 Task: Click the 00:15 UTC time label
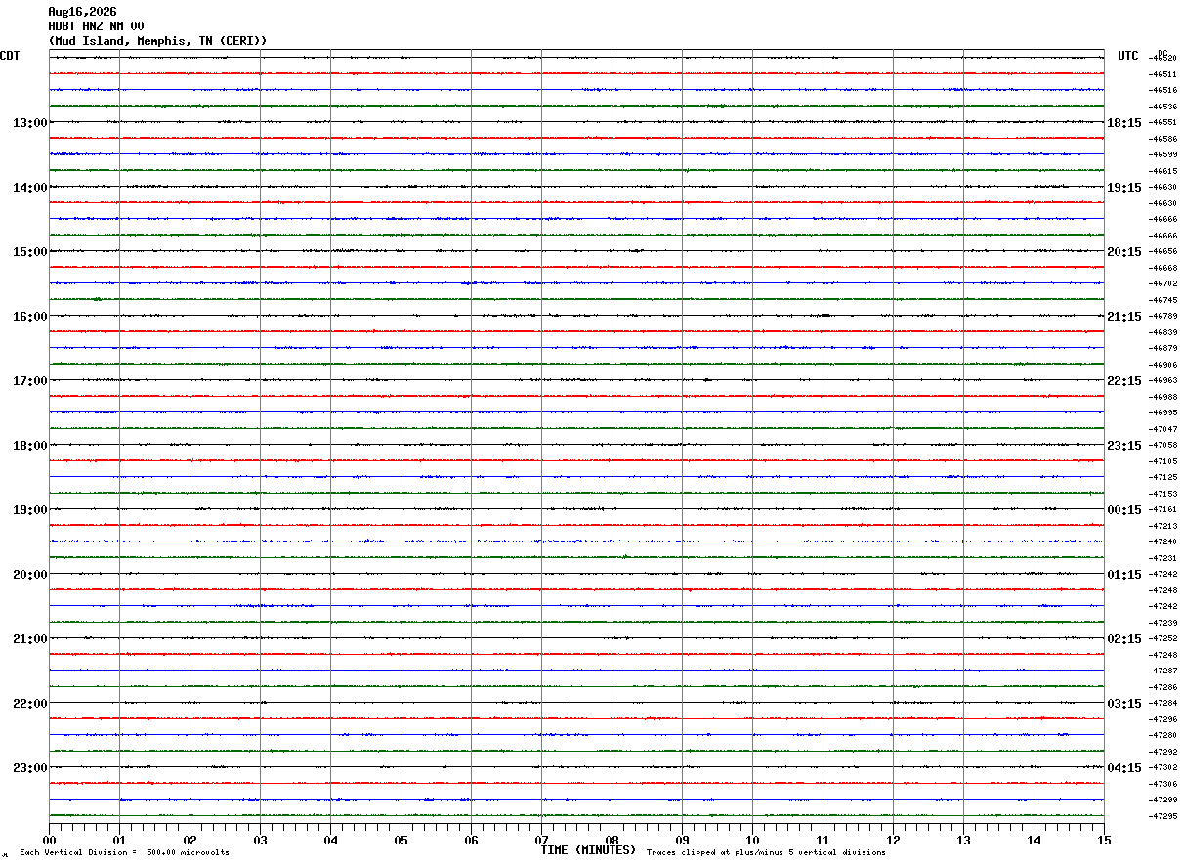[1124, 510]
